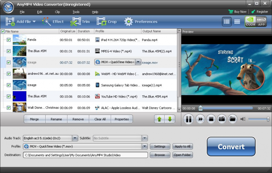The height and width of the screenshot is (173, 272).
Task: Take a snapshot with camera icon
Action: pyautogui.click(x=222, y=119)
